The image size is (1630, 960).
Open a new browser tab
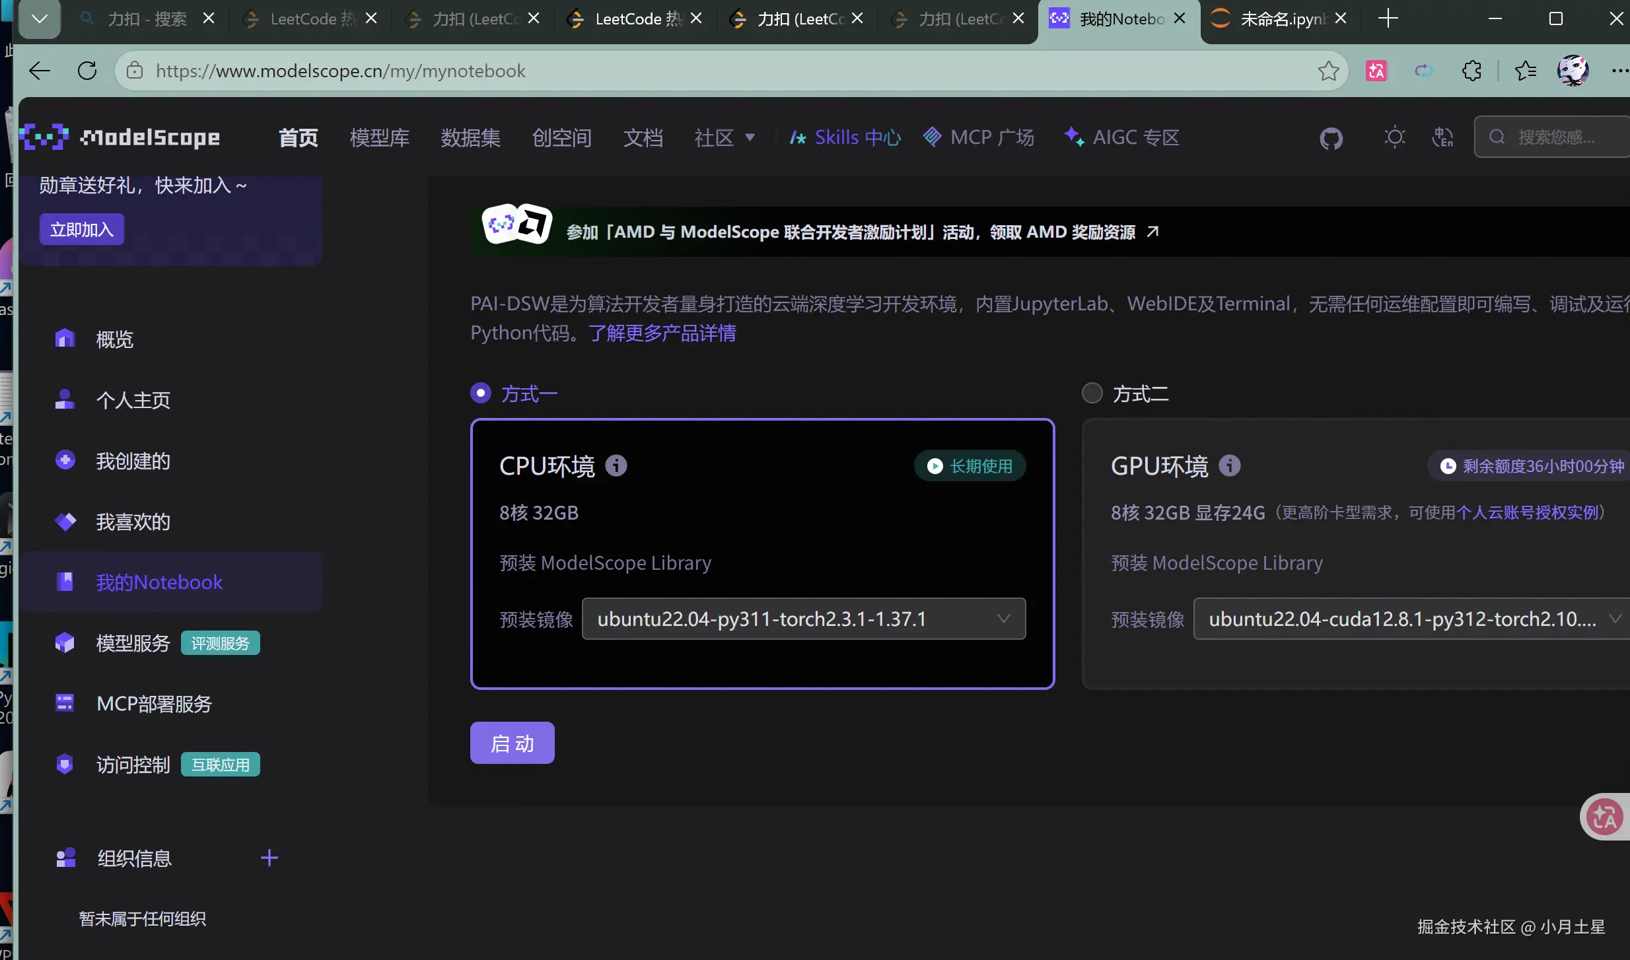pyautogui.click(x=1388, y=18)
